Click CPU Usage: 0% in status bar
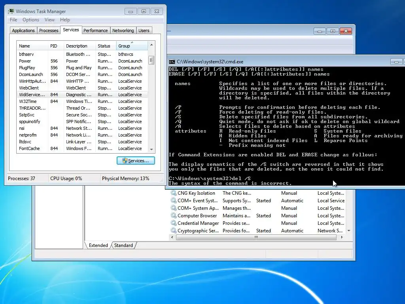Image resolution: width=405 pixels, height=304 pixels. tap(66, 179)
